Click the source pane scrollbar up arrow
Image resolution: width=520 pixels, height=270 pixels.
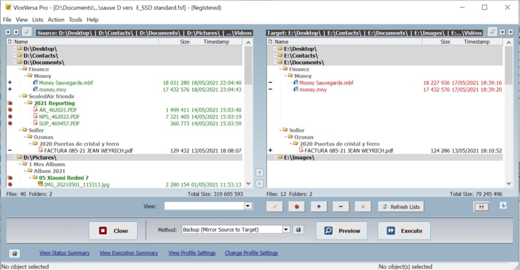248,42
